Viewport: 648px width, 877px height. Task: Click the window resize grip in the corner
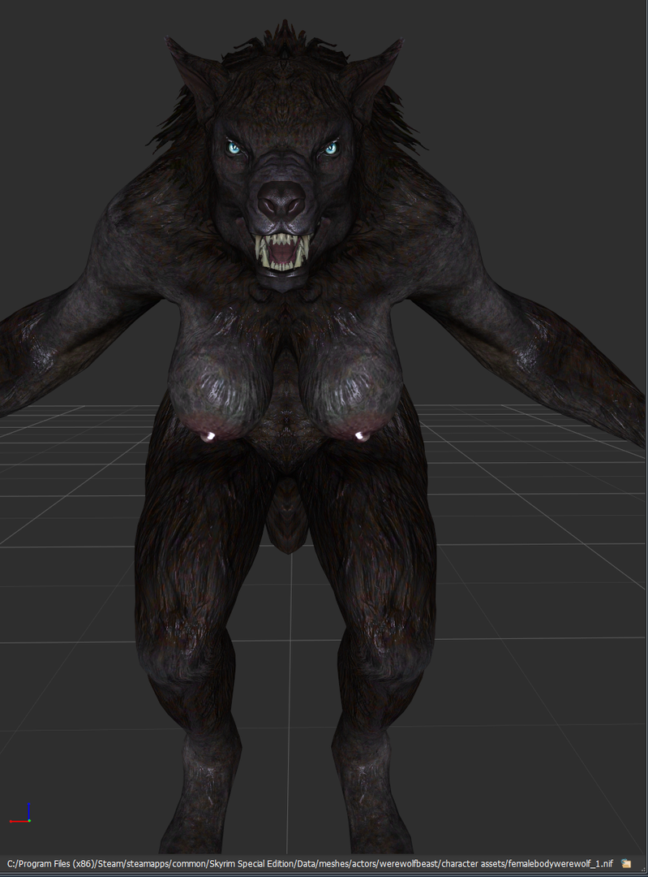tap(642, 869)
